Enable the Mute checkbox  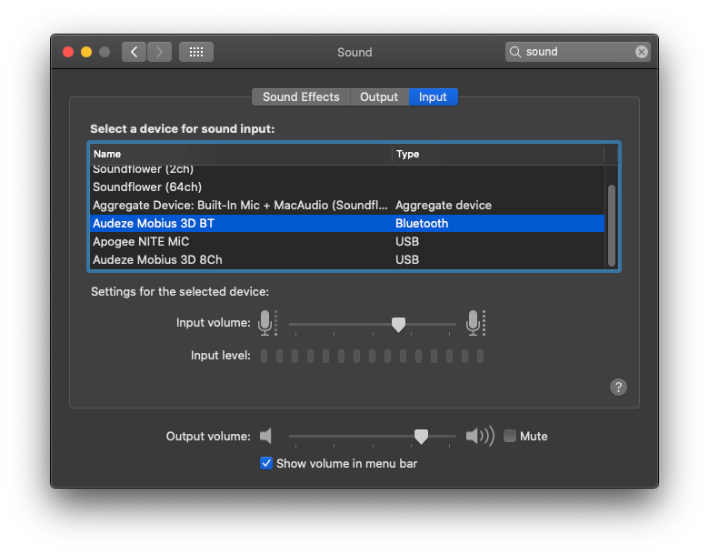(x=510, y=436)
